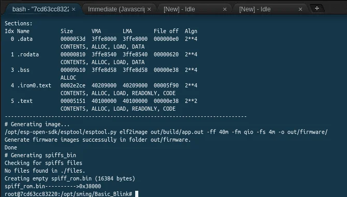347x197 pixels.
Task: Close the last [New] - Idle tab
Action: tap(300, 9)
